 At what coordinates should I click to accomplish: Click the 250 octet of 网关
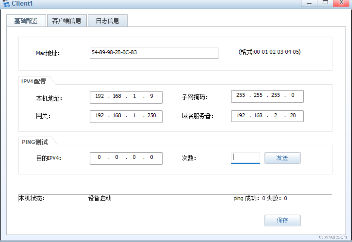pyautogui.click(x=152, y=115)
